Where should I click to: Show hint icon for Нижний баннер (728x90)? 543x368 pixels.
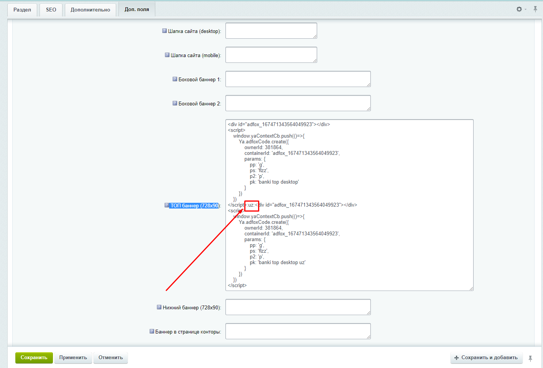[159, 307]
